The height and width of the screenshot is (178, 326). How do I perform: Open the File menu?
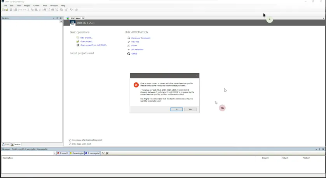tap(5, 5)
